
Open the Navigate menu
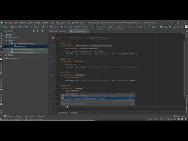[23, 23]
